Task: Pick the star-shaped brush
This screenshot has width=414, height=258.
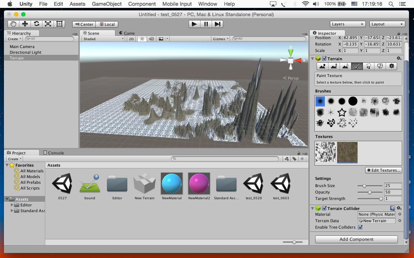Action: point(342,113)
